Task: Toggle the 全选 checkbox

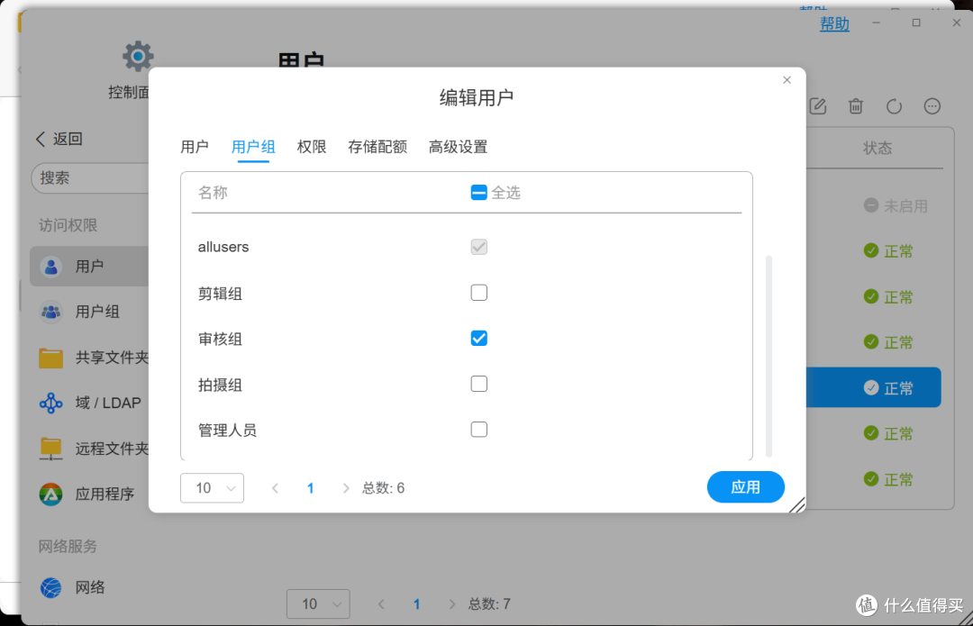Action: (478, 193)
